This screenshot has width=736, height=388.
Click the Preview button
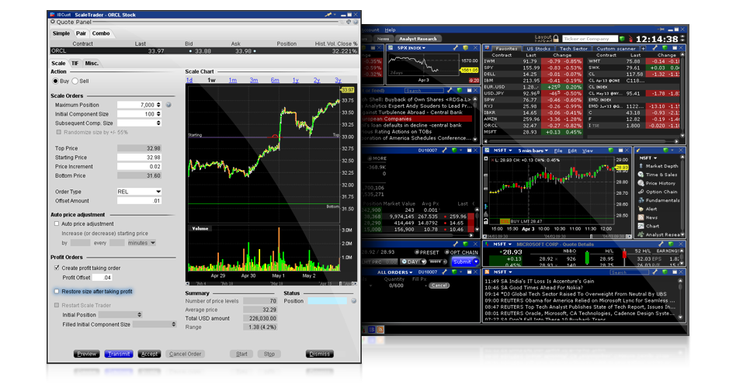point(86,354)
